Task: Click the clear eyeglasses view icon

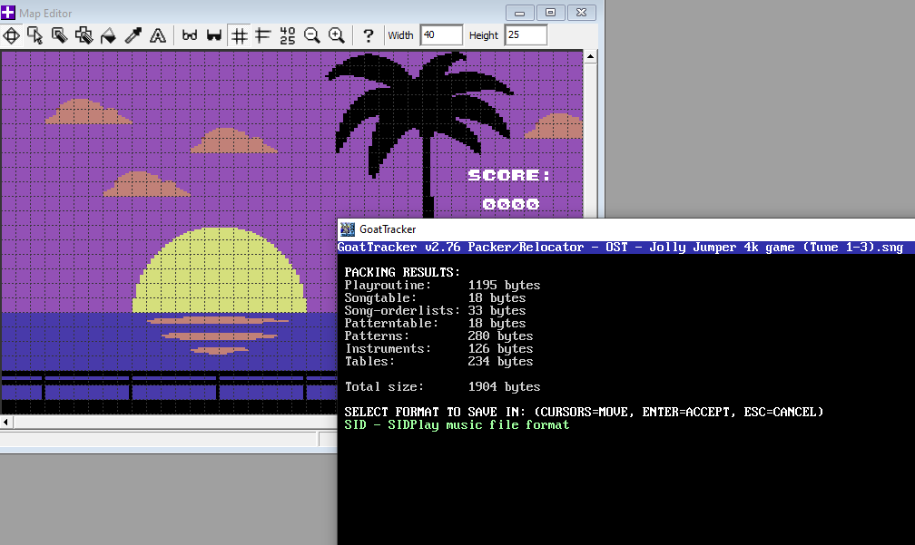Action: 190,35
